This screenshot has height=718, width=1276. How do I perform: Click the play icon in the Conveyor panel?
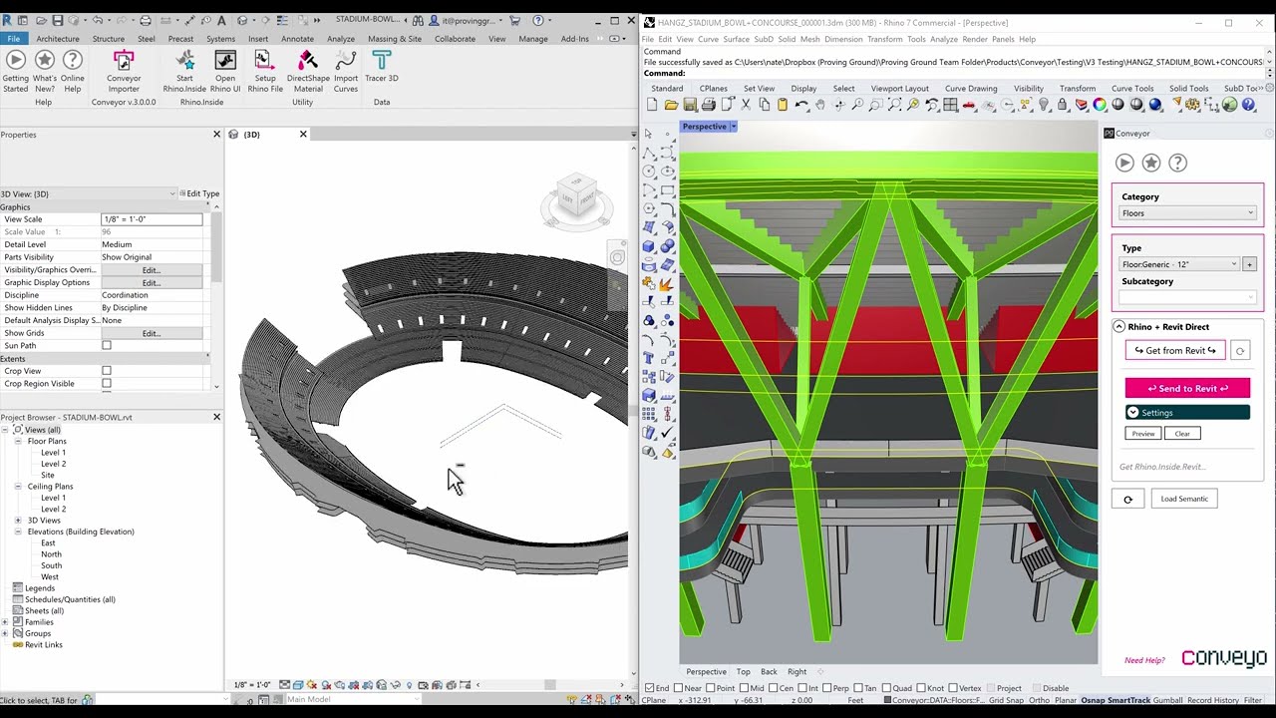click(1124, 163)
